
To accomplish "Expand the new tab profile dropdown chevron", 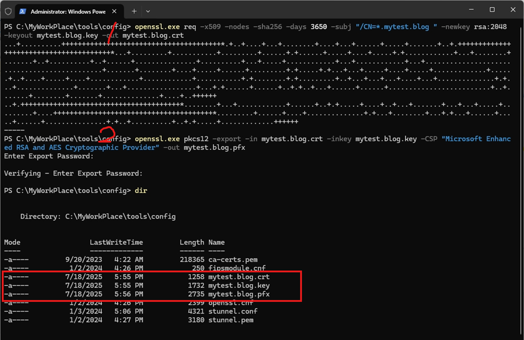I will pyautogui.click(x=148, y=11).
